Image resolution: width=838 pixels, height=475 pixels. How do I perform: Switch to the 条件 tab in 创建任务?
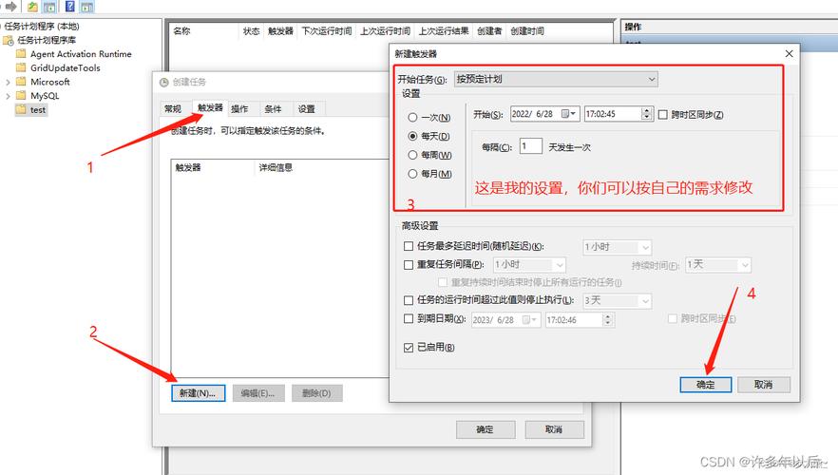273,108
